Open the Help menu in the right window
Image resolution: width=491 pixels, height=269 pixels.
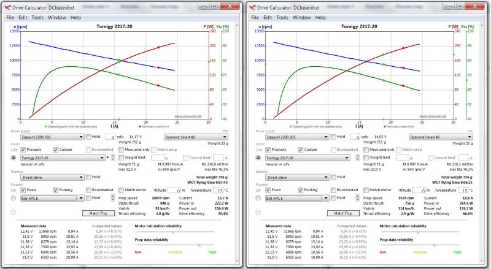click(320, 18)
